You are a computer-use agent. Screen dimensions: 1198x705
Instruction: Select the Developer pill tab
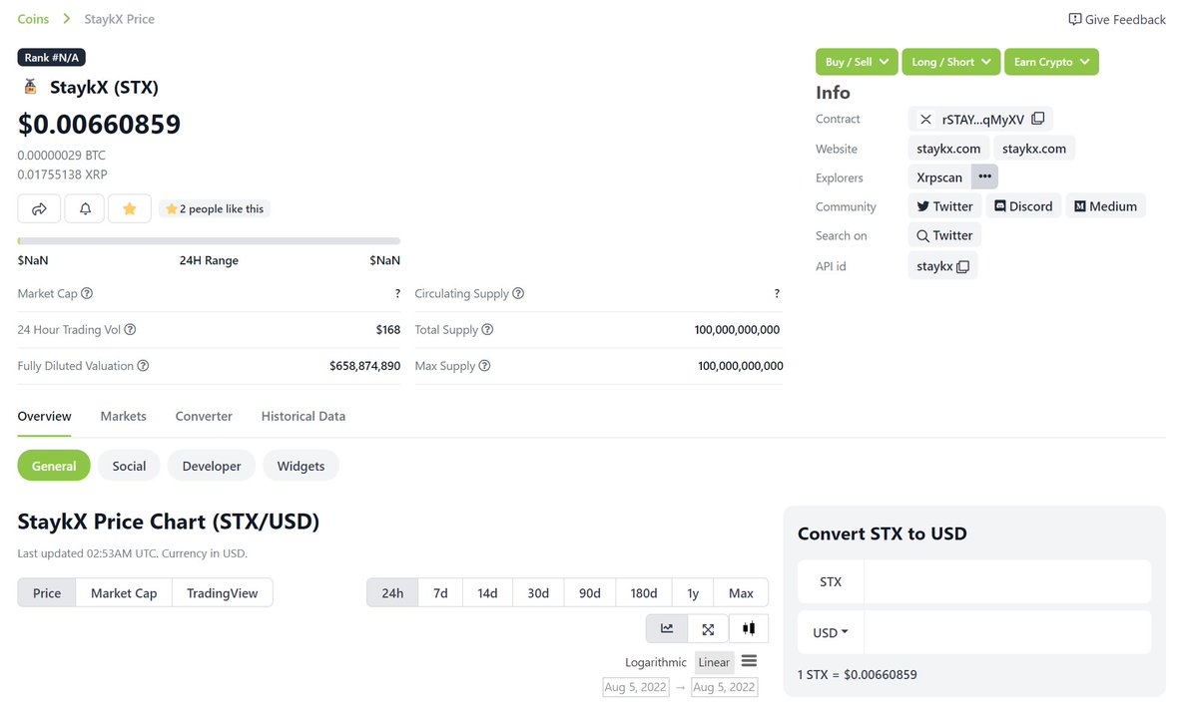click(x=212, y=466)
